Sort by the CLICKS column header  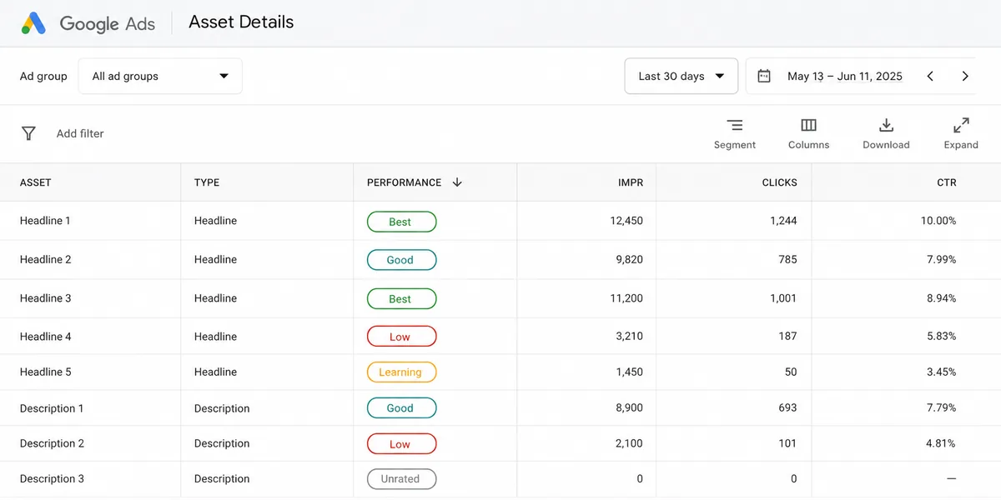(x=780, y=182)
